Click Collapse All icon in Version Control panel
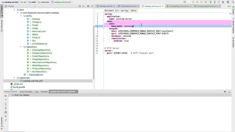235x132 pixels. [6, 108]
